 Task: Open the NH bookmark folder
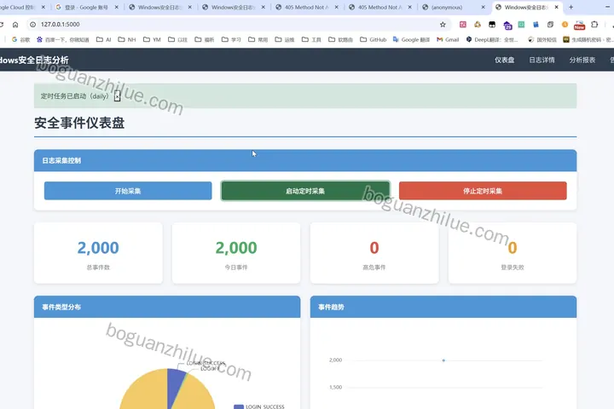tap(127, 39)
